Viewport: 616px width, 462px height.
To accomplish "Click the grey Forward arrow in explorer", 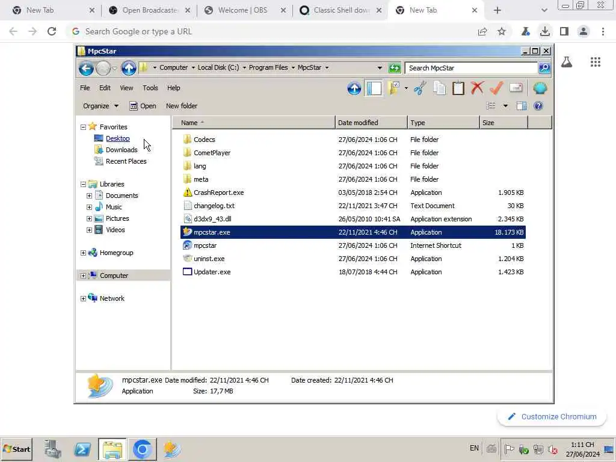I will point(103,69).
